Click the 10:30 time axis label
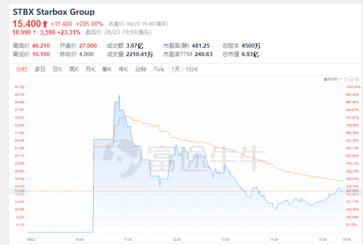The width and height of the screenshot is (363, 245). (x=79, y=239)
